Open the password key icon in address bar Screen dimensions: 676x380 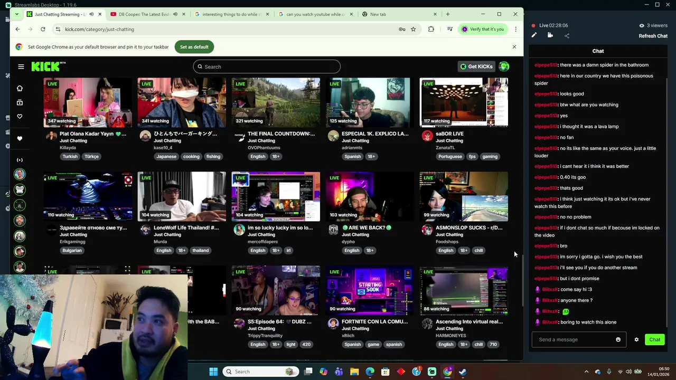402,29
